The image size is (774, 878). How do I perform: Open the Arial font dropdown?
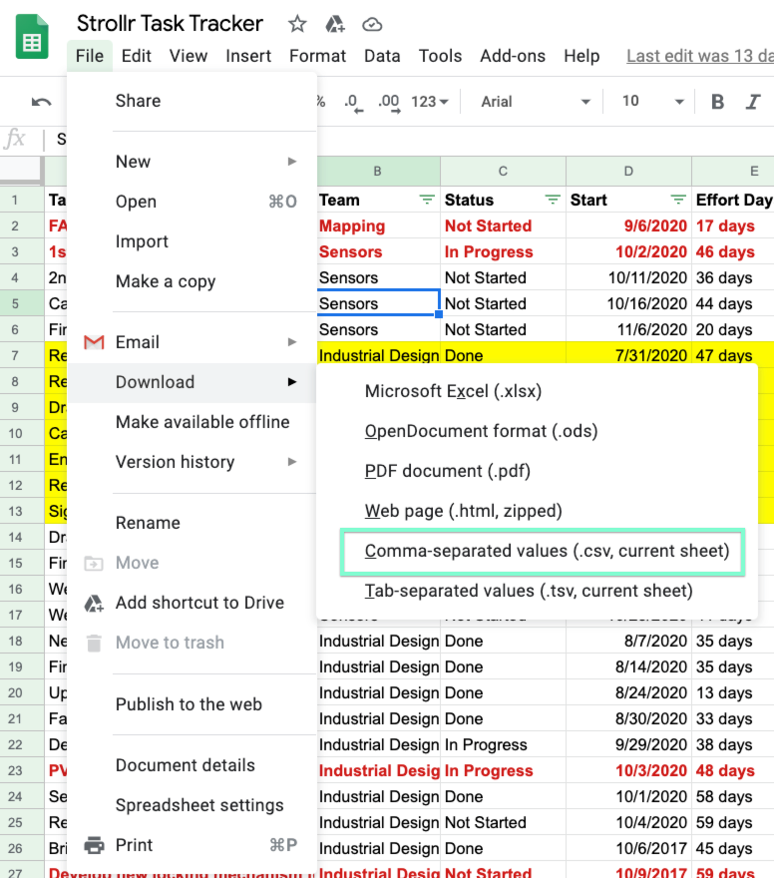530,102
